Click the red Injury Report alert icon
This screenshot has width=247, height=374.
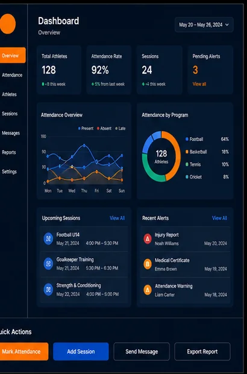[x=148, y=239]
